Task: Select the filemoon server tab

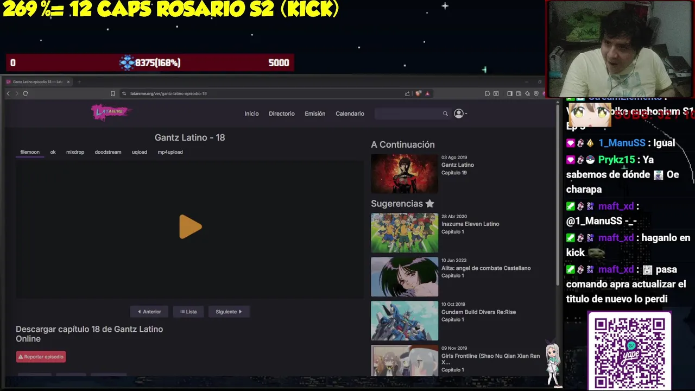Action: coord(30,152)
